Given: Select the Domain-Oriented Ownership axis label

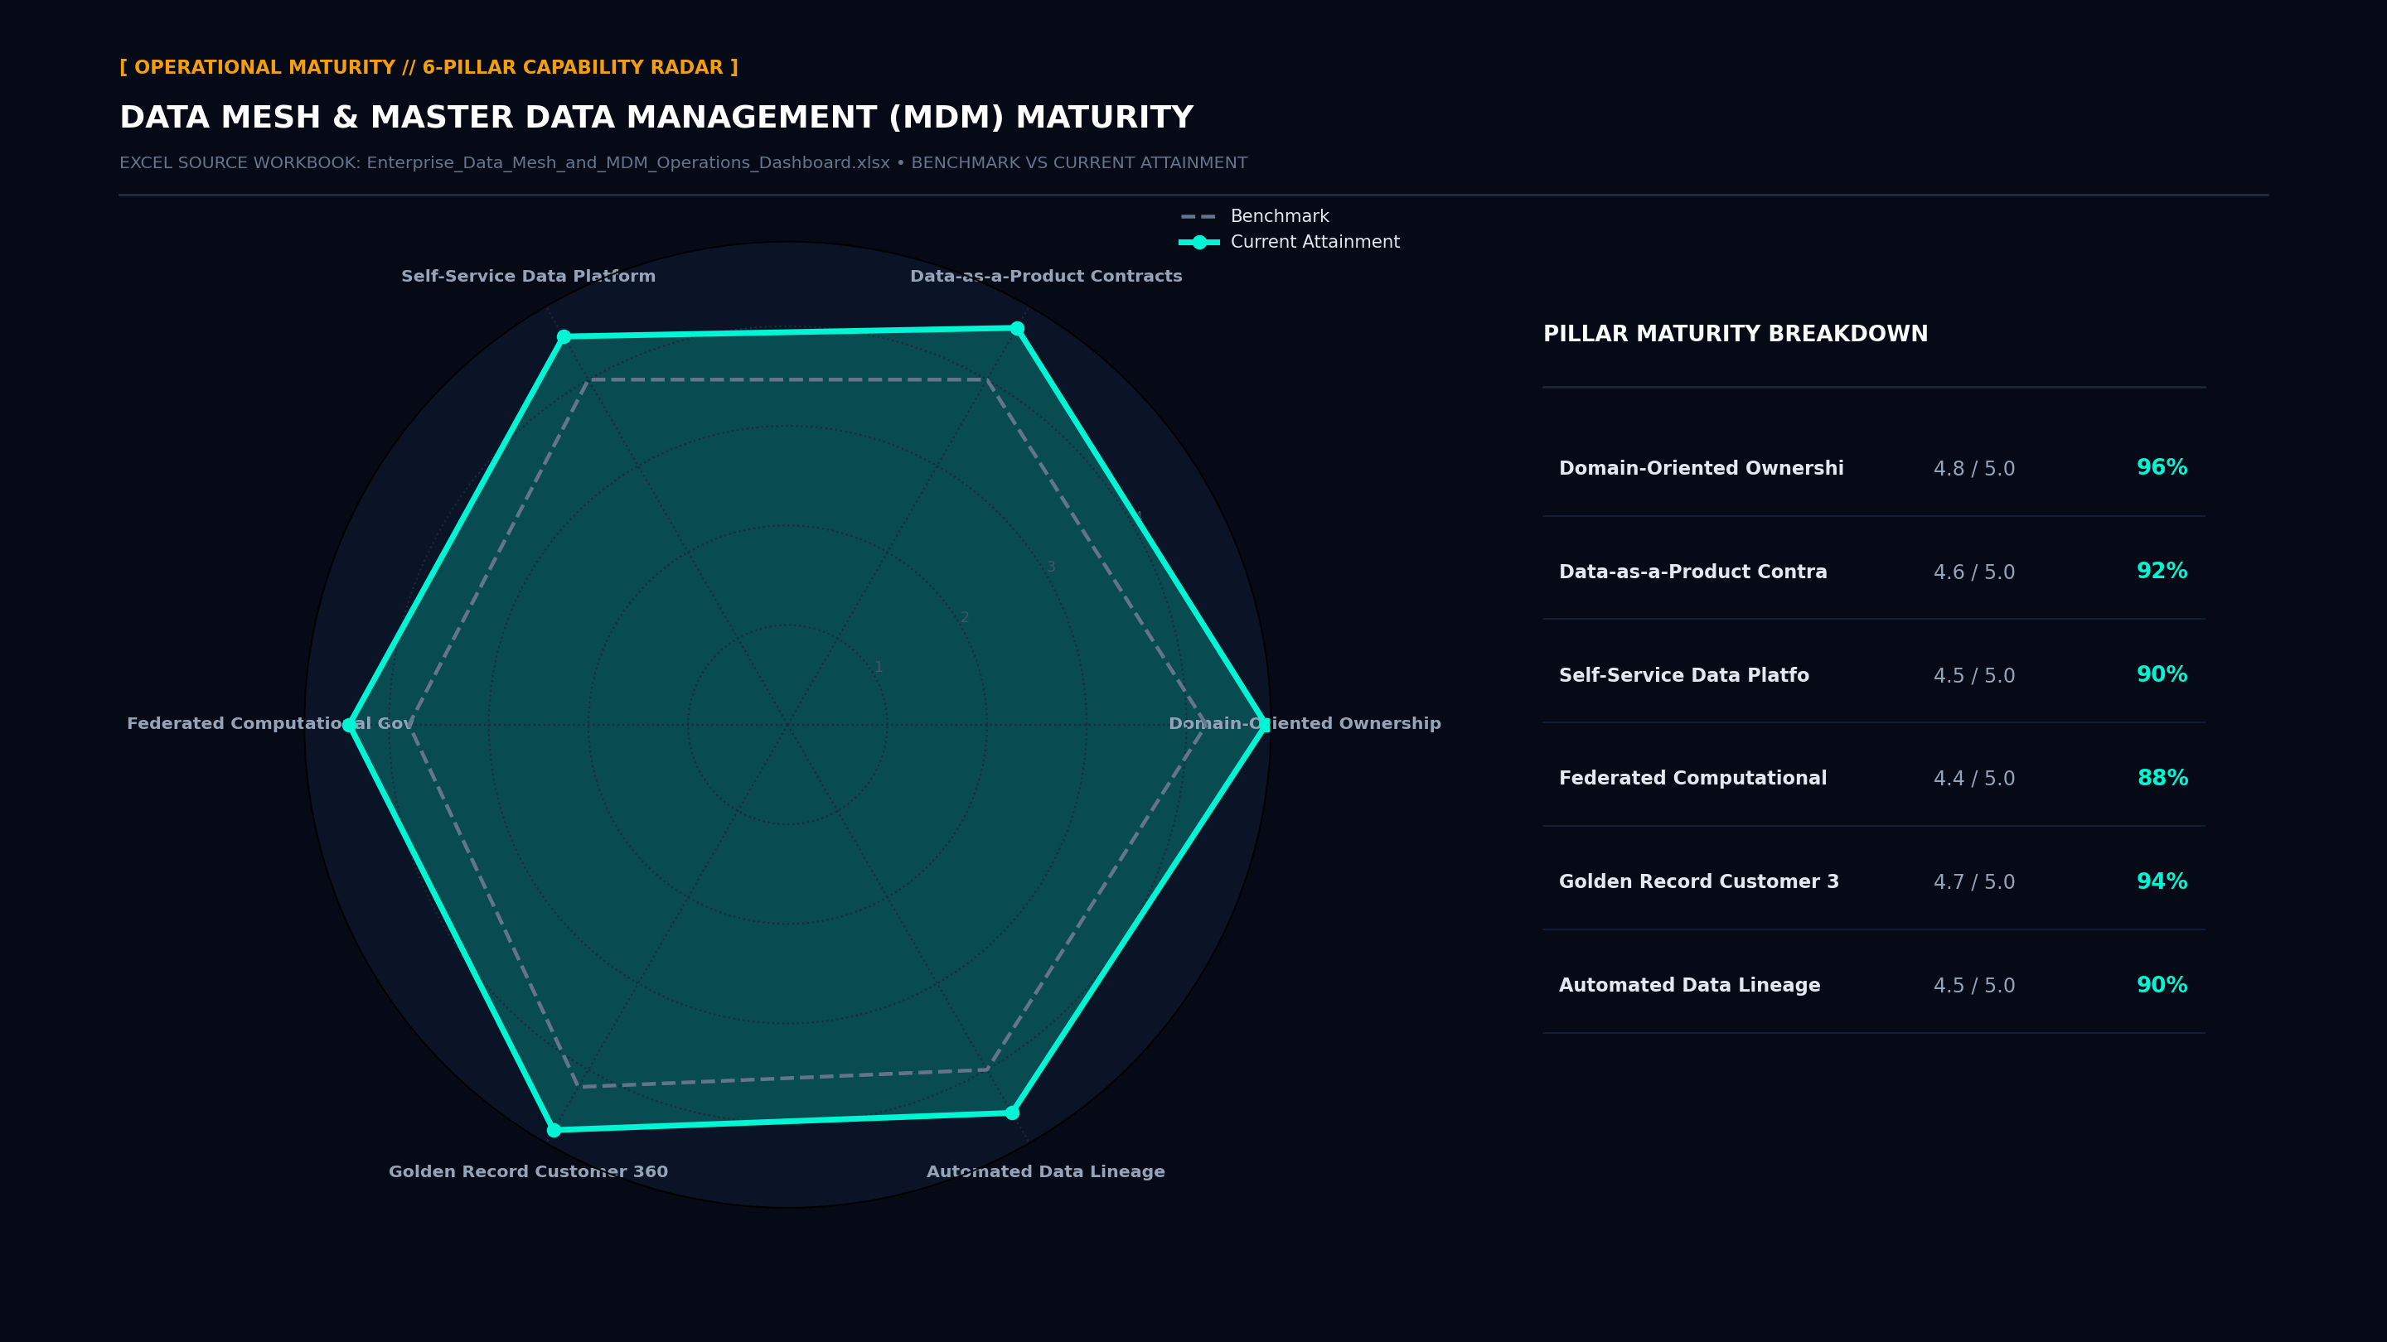Looking at the screenshot, I should coord(1305,724).
